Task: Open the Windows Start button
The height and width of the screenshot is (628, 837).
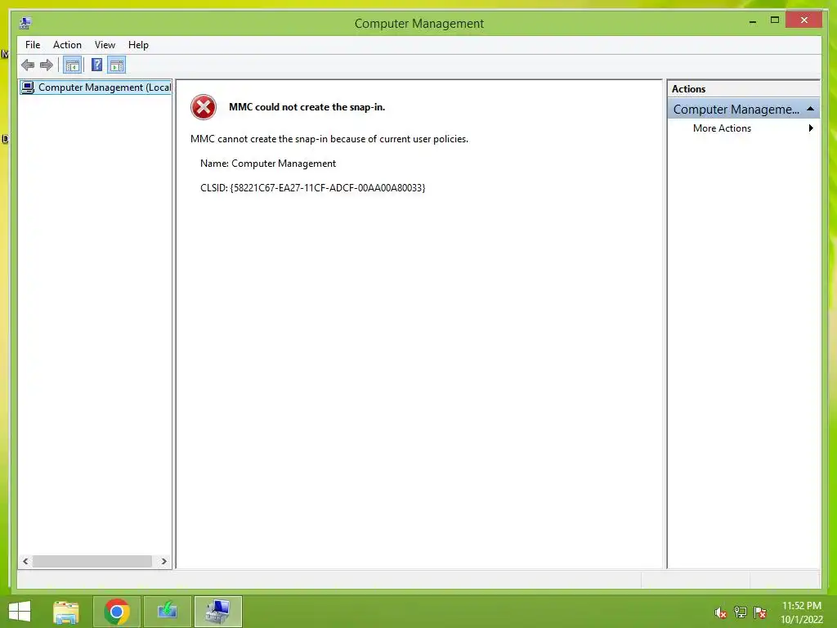Action: pos(20,612)
